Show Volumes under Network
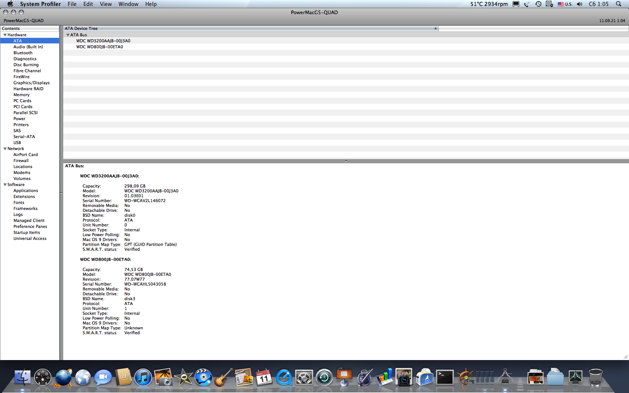629x393 pixels. [x=22, y=179]
